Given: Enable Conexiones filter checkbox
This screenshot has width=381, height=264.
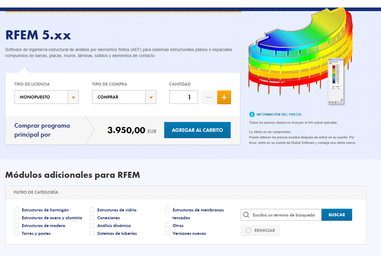Looking at the screenshot, I should click(92, 217).
